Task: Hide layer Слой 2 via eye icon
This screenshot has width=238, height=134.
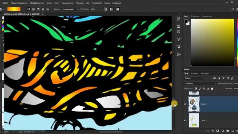Action: (185, 121)
